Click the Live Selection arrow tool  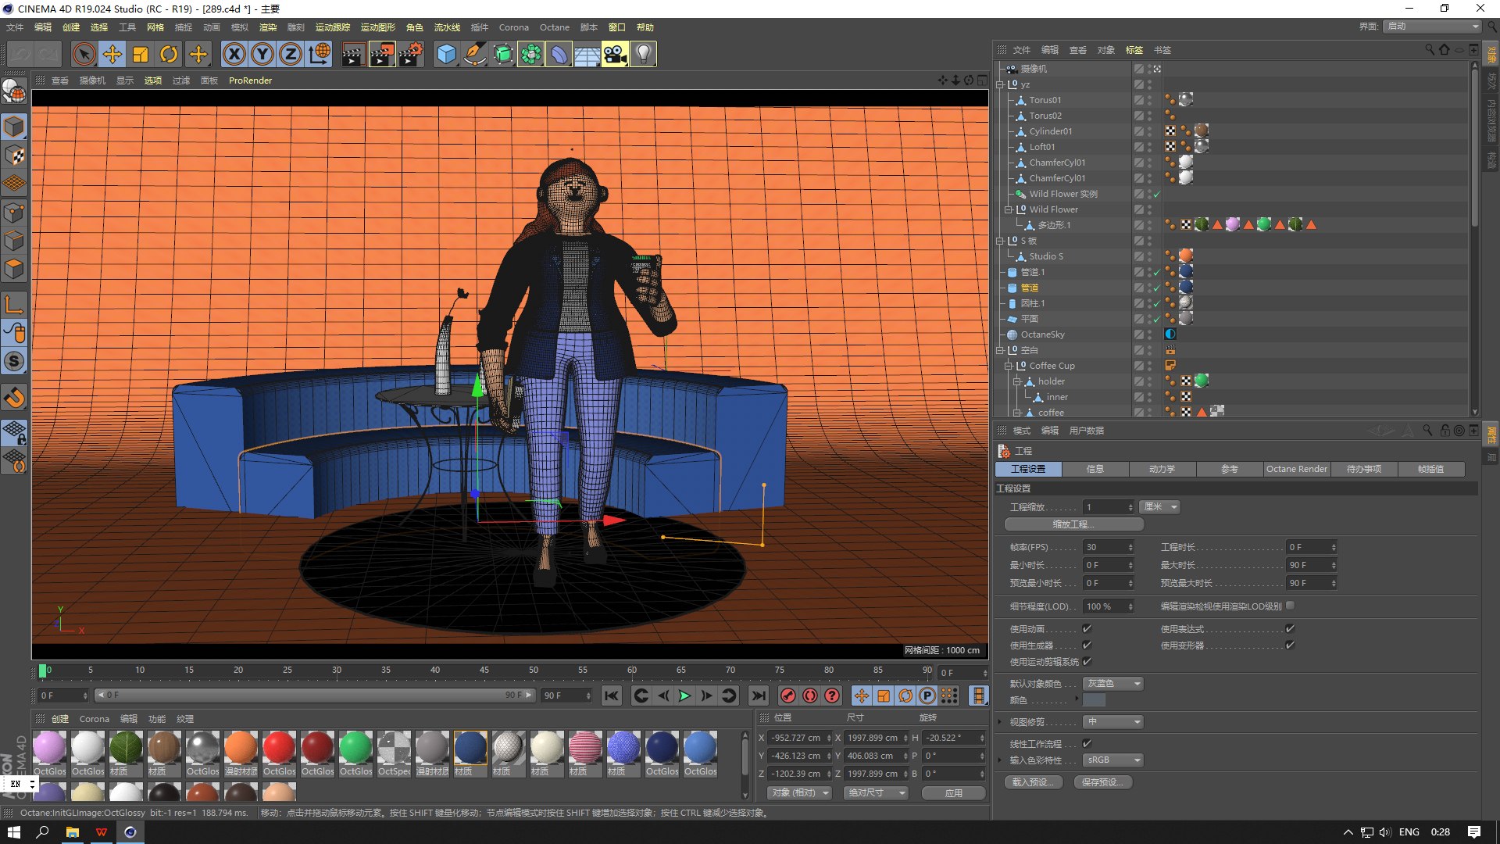(x=84, y=54)
